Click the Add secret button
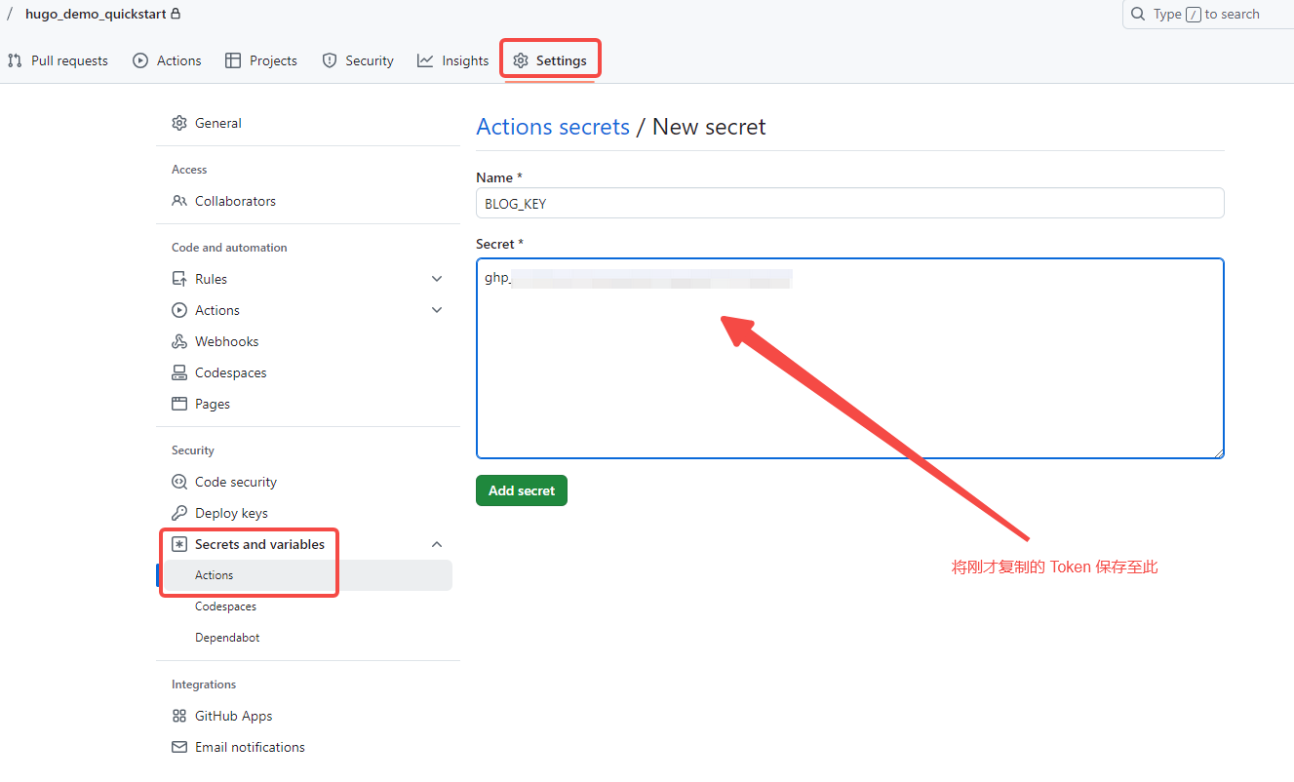 click(x=522, y=490)
